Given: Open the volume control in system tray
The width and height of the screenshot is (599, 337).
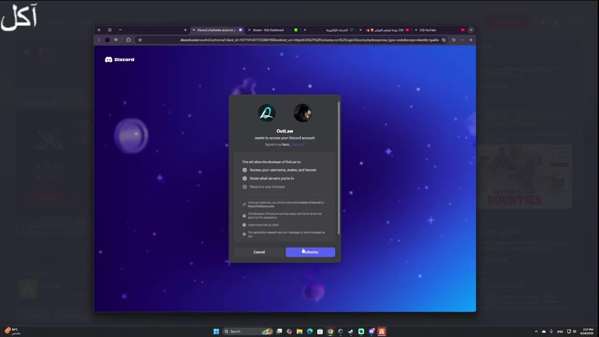Looking at the screenshot, I should coord(575,331).
